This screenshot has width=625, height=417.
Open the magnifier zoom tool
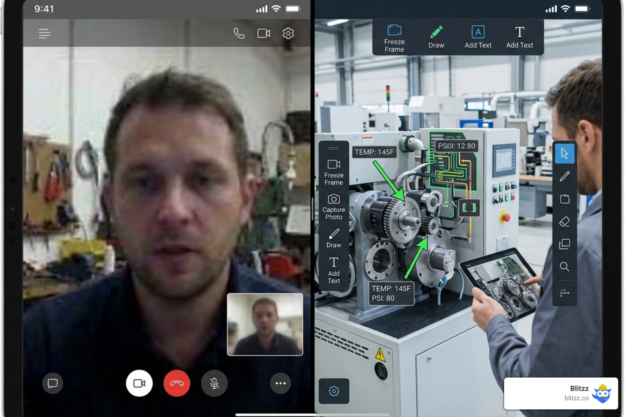click(x=564, y=266)
